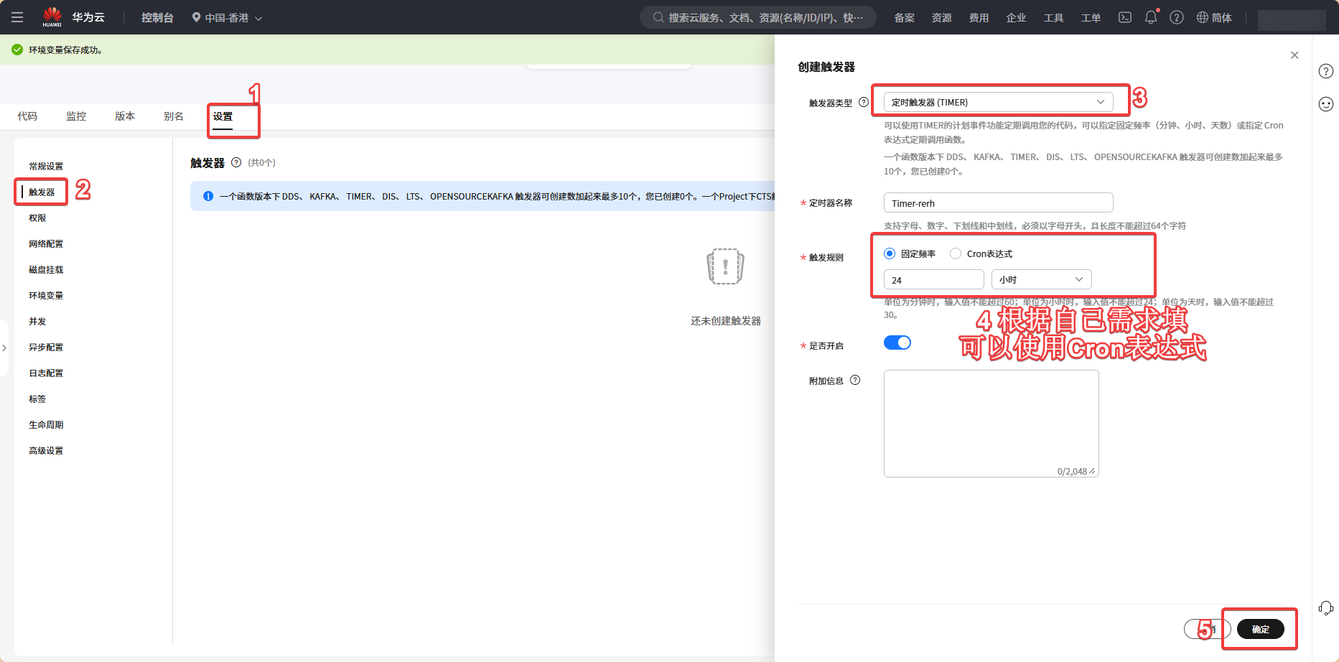1339x662 pixels.
Task: Select 环境变量 in the settings sidebar
Action: [46, 295]
